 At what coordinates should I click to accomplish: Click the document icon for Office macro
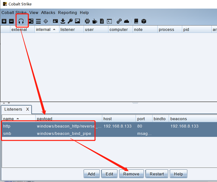pos(102,21)
